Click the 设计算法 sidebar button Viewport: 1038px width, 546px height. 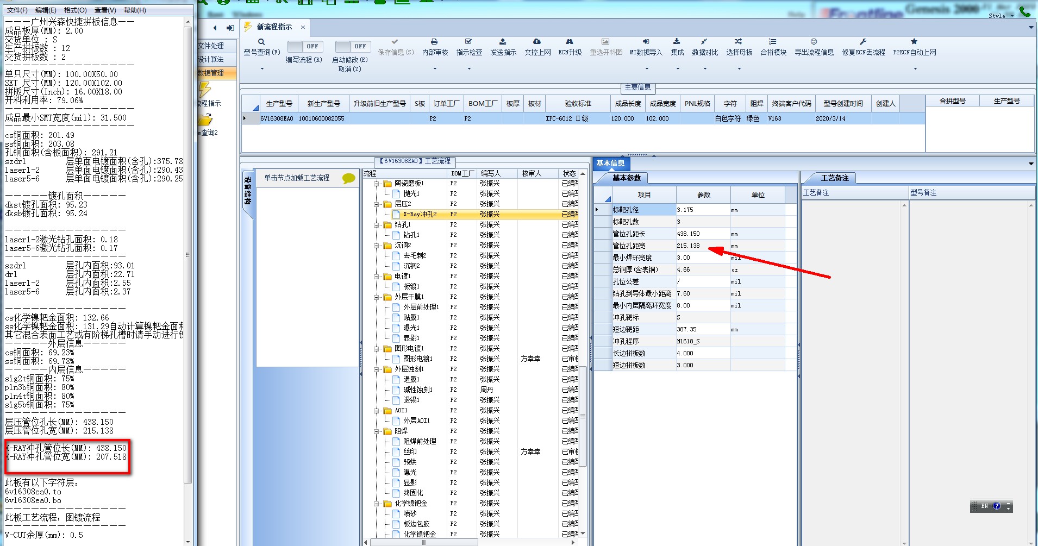[x=217, y=59]
